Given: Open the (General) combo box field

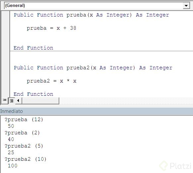Looking at the screenshot, I should pyautogui.click(x=97, y=6).
